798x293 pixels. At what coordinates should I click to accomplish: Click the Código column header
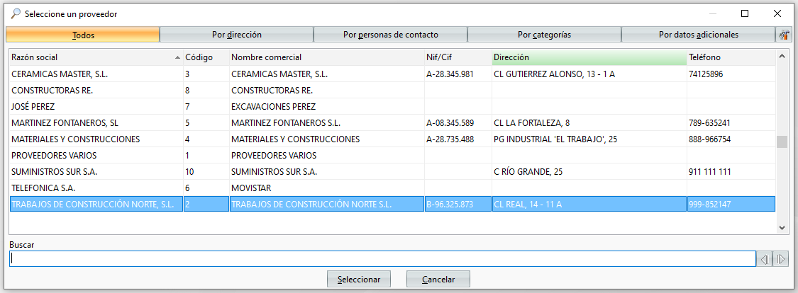pos(206,57)
